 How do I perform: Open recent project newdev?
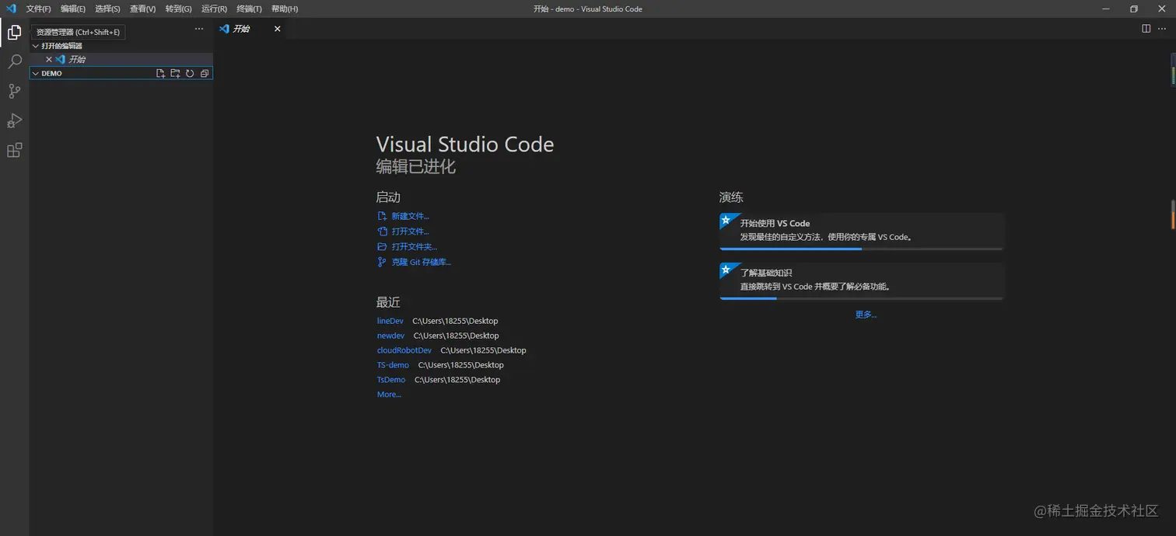click(391, 336)
